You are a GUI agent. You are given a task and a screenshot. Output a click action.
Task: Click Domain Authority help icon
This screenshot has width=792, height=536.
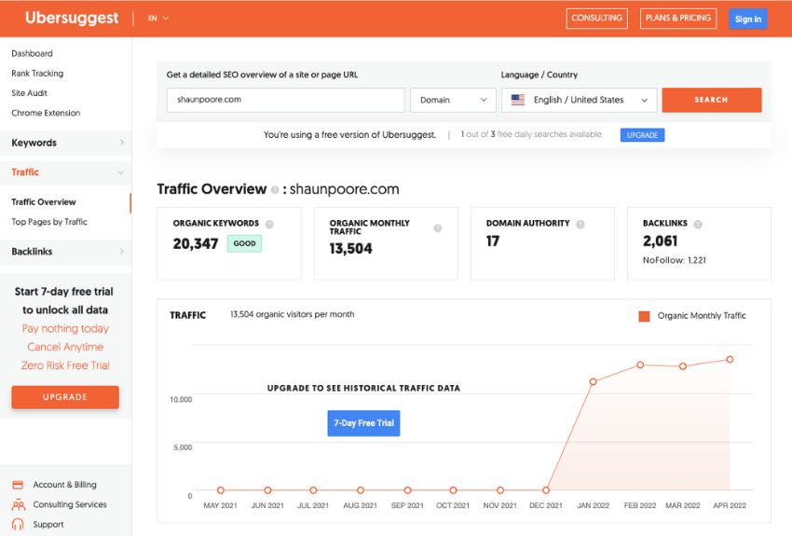(x=580, y=225)
